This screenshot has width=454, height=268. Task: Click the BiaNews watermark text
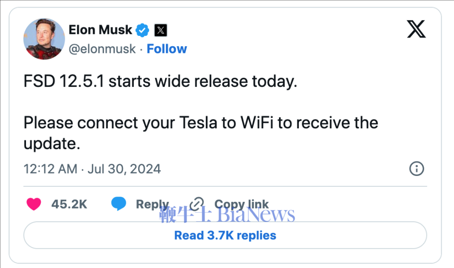click(256, 215)
